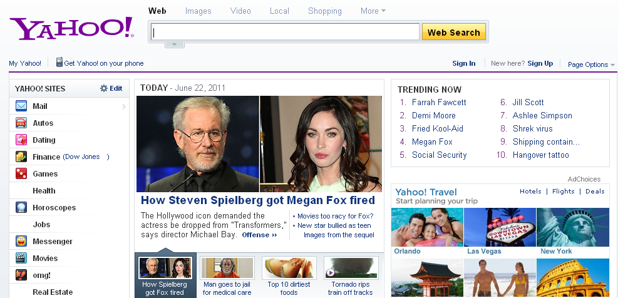The width and height of the screenshot is (618, 298).
Task: Click the omg! icon
Action: [x=21, y=275]
